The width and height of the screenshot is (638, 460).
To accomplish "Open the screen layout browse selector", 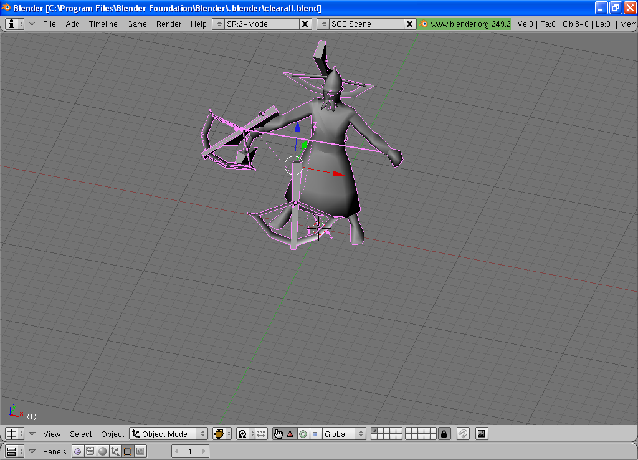I will tap(219, 24).
